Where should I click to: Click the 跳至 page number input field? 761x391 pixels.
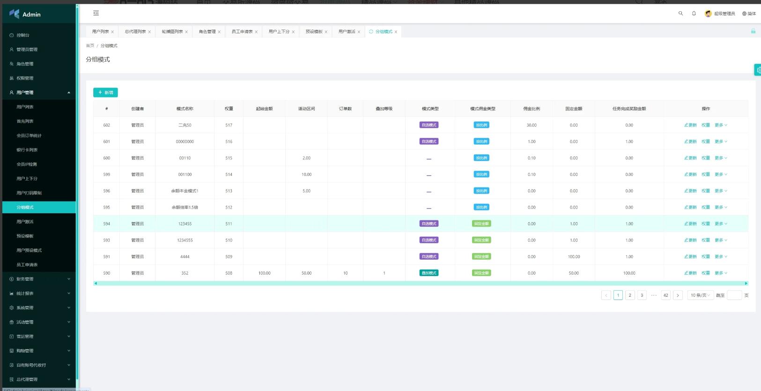(734, 295)
